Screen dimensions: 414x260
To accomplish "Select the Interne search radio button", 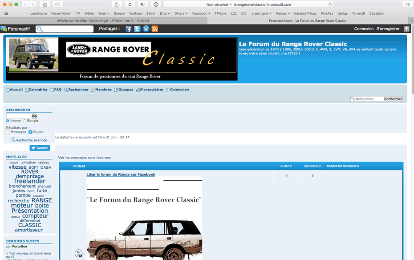I will 8,121.
